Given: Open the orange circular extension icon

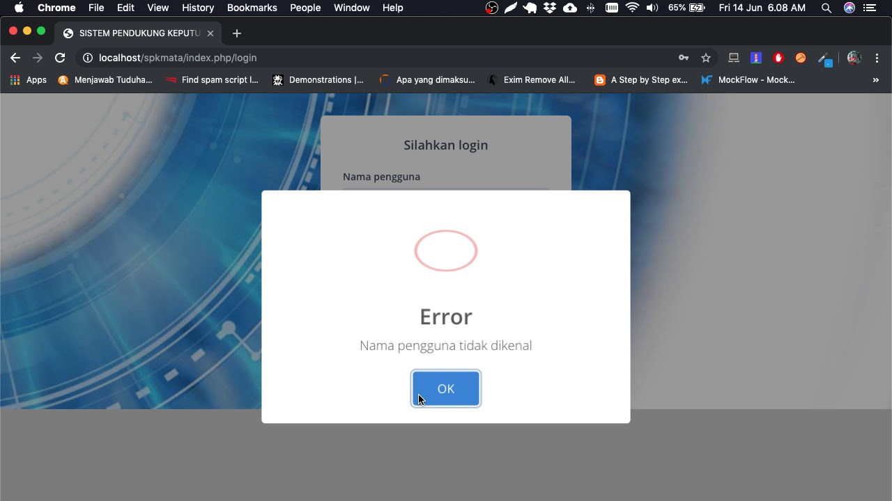Looking at the screenshot, I should (801, 58).
